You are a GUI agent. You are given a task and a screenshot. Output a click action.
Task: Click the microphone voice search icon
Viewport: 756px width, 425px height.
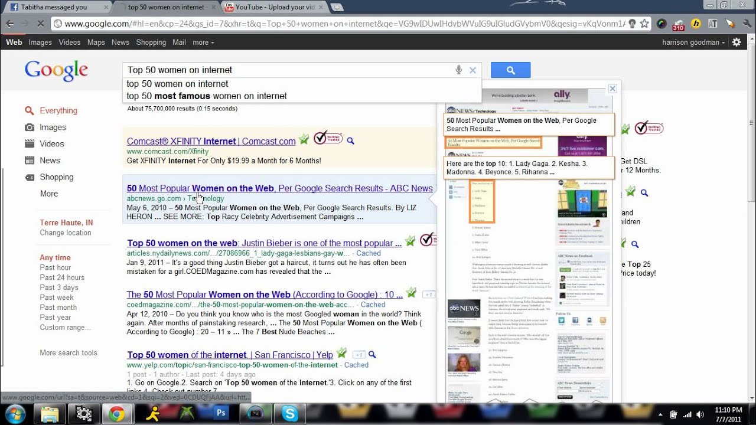458,70
